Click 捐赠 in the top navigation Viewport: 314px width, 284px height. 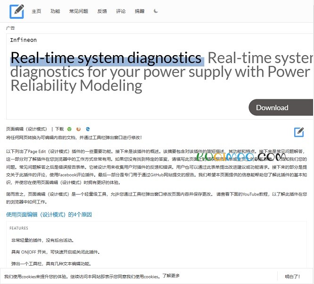click(x=140, y=11)
